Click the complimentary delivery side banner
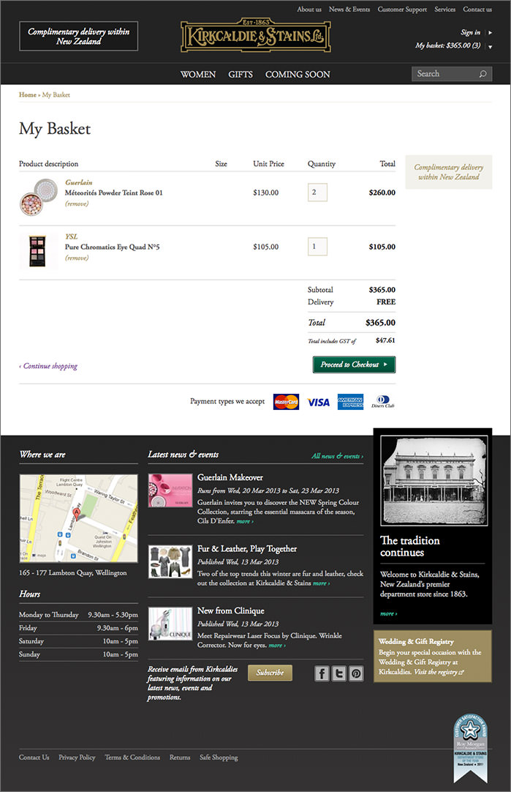This screenshot has width=511, height=792. pyautogui.click(x=449, y=172)
